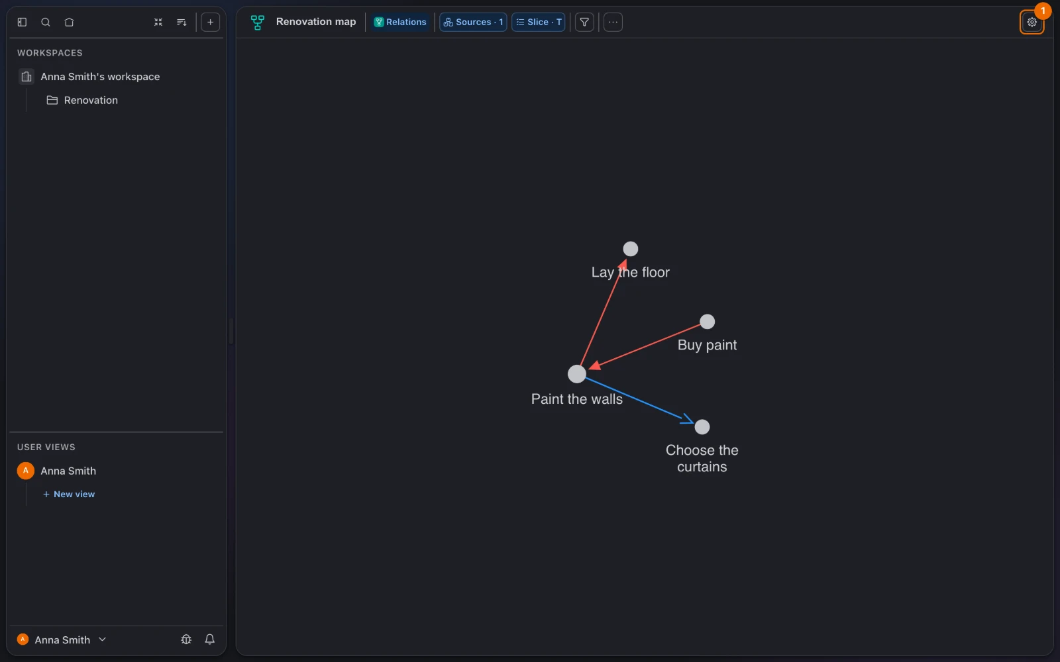Click the Renovation map title

316,22
